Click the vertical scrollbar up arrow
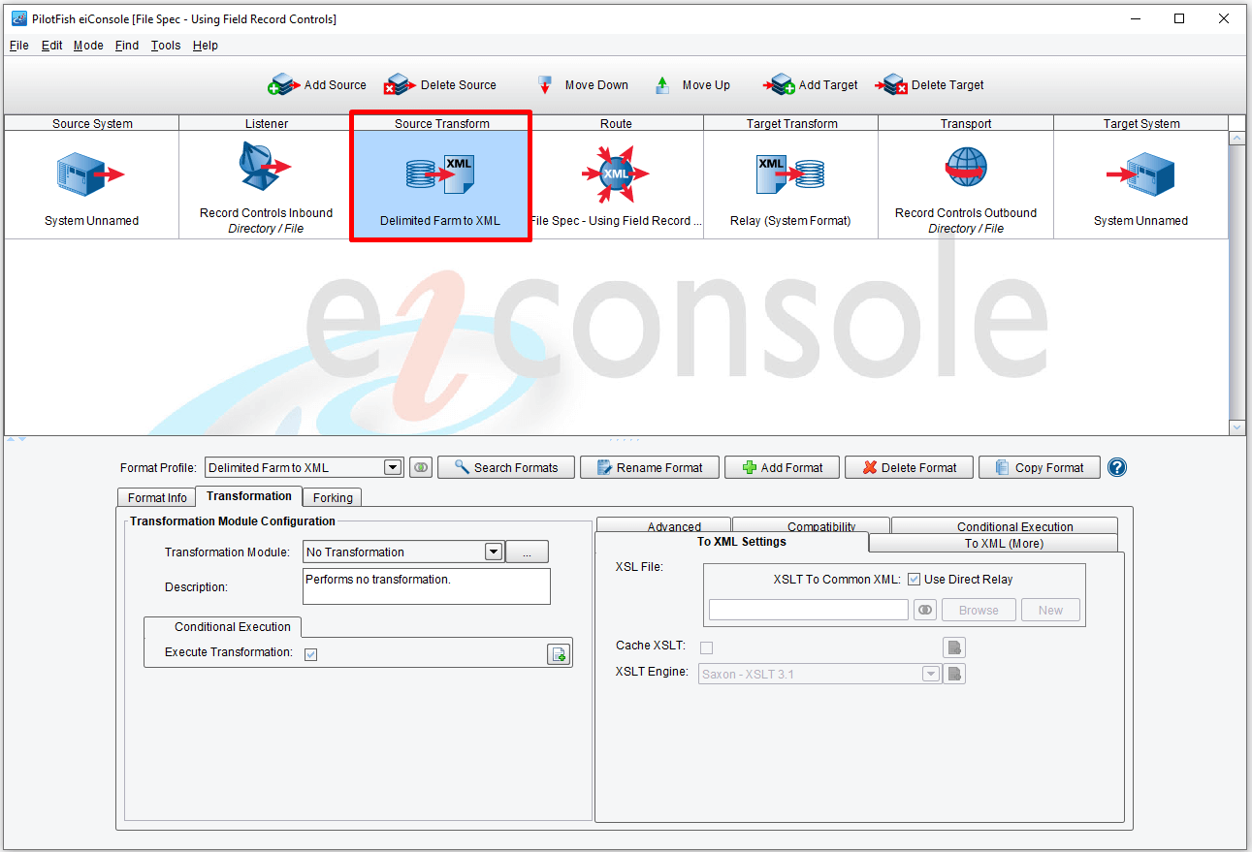The height and width of the screenshot is (852, 1252). [1236, 139]
